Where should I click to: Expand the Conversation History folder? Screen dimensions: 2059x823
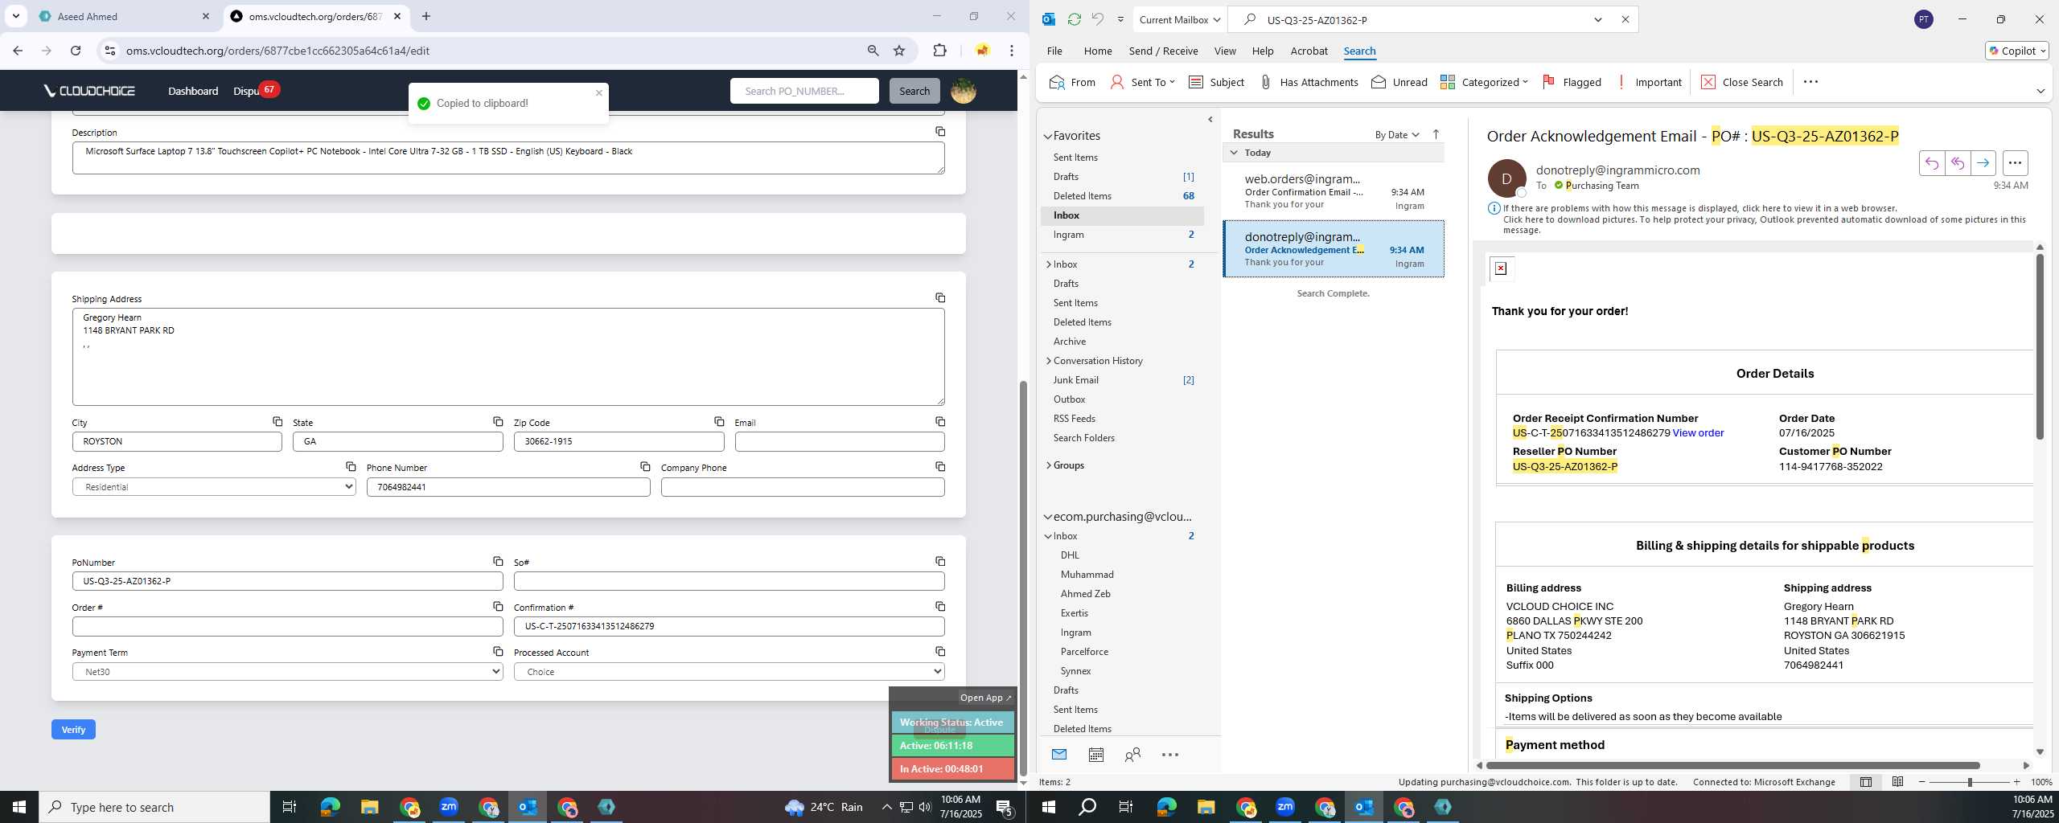click(x=1048, y=361)
